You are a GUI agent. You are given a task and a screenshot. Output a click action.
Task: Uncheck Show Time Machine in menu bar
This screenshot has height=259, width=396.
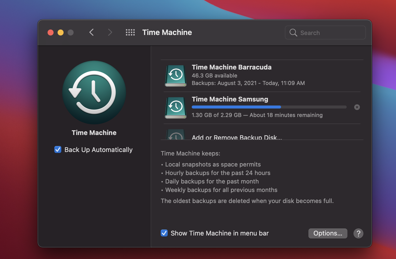(164, 233)
